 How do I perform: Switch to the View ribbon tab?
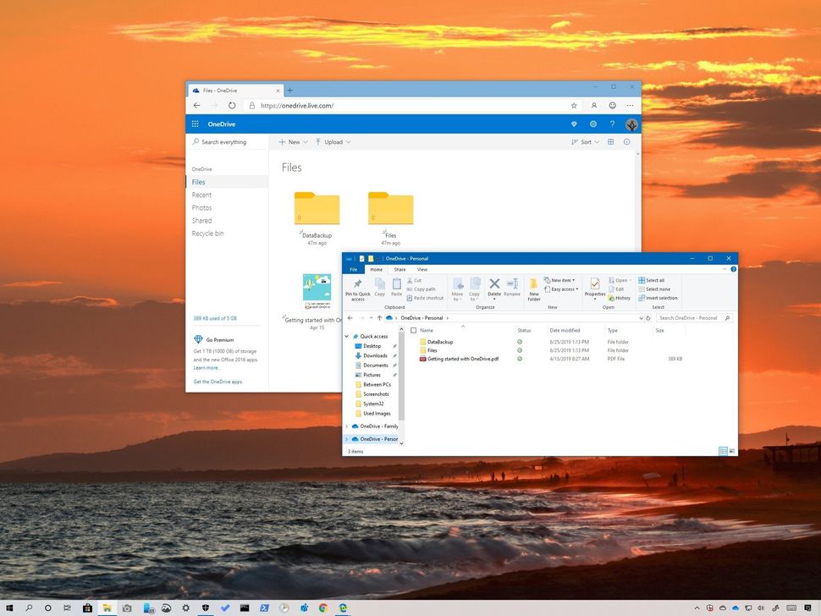[421, 269]
